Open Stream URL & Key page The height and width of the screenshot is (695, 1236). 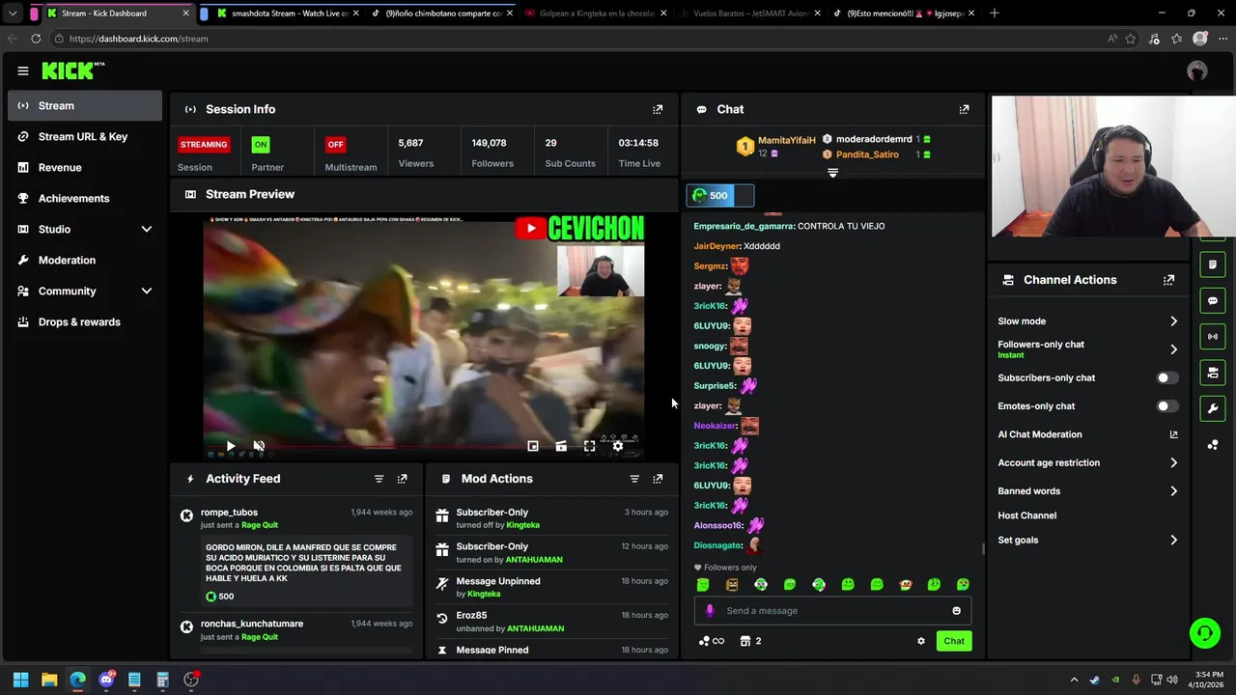click(x=85, y=136)
